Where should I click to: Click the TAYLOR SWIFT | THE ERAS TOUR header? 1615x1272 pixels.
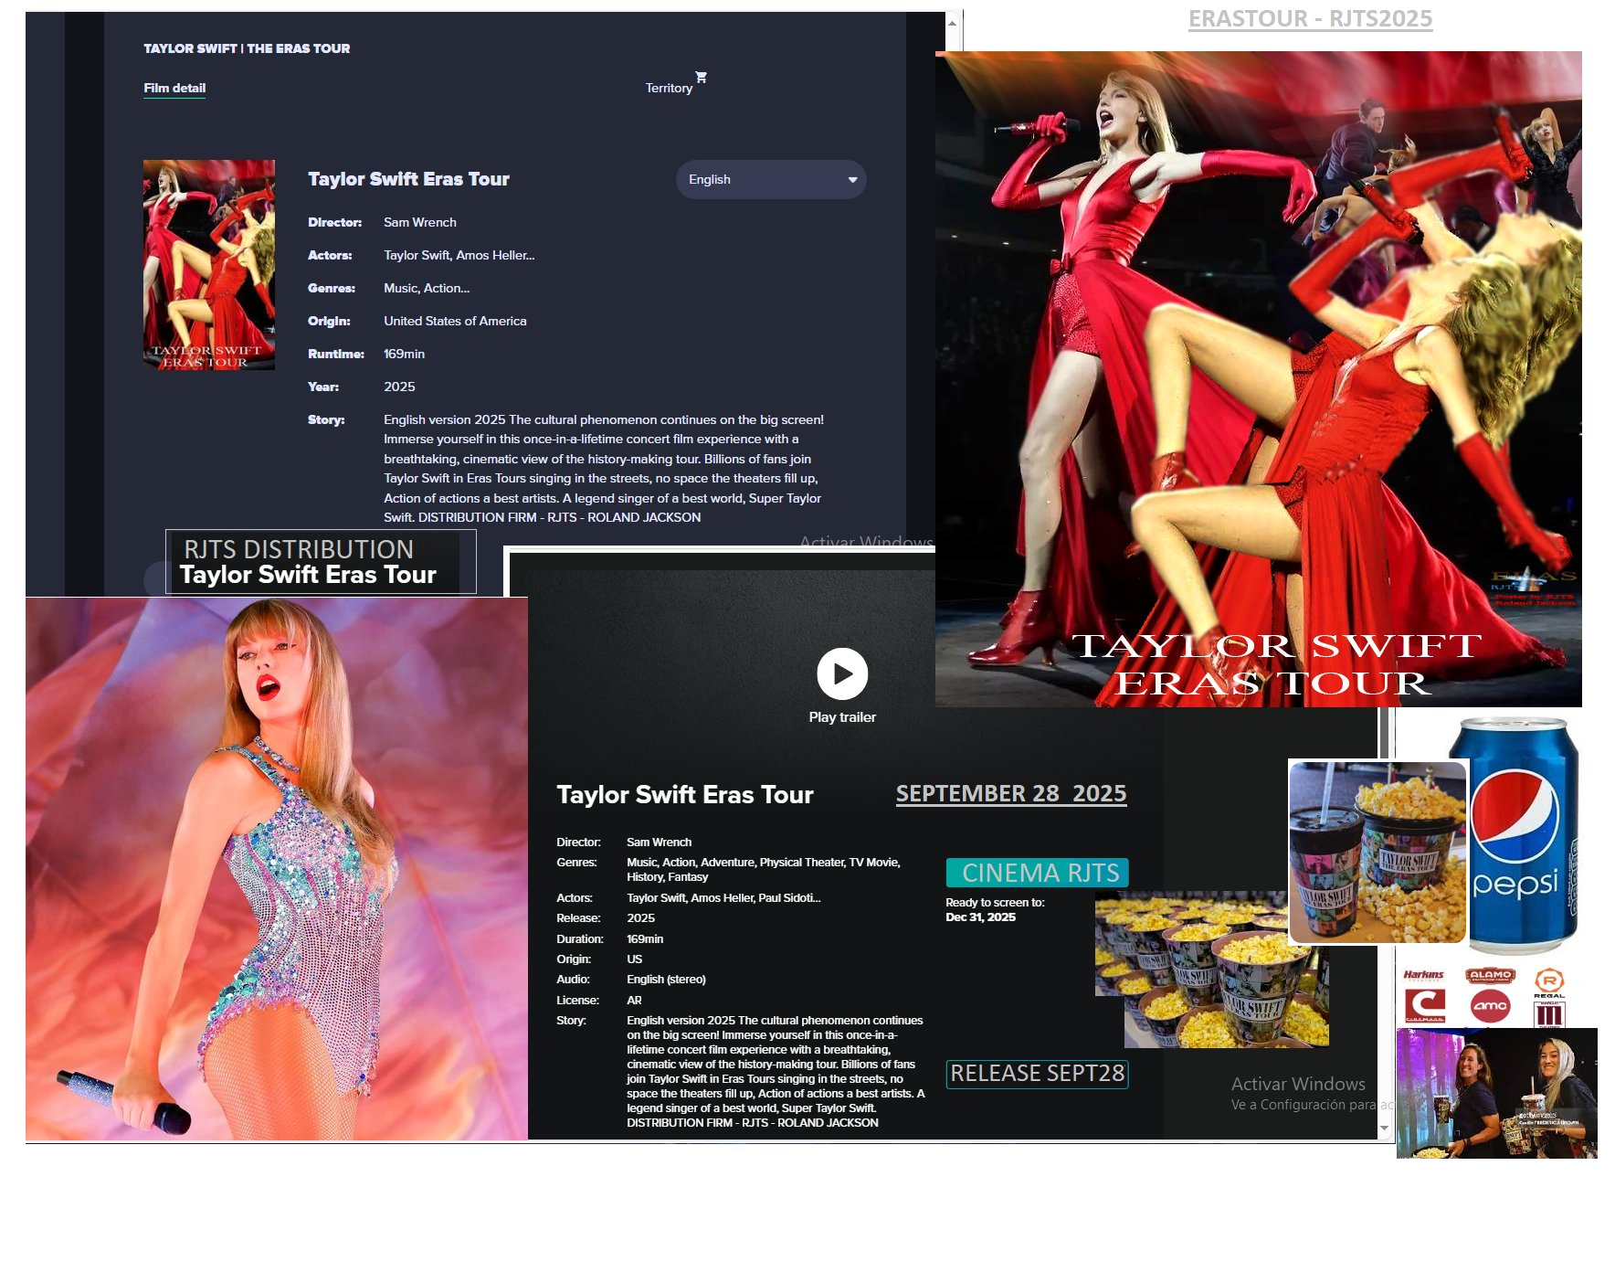[x=247, y=48]
